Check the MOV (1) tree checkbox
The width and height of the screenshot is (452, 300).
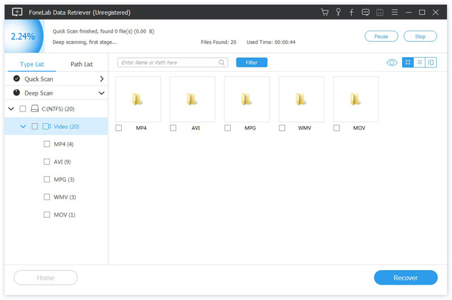(x=47, y=214)
